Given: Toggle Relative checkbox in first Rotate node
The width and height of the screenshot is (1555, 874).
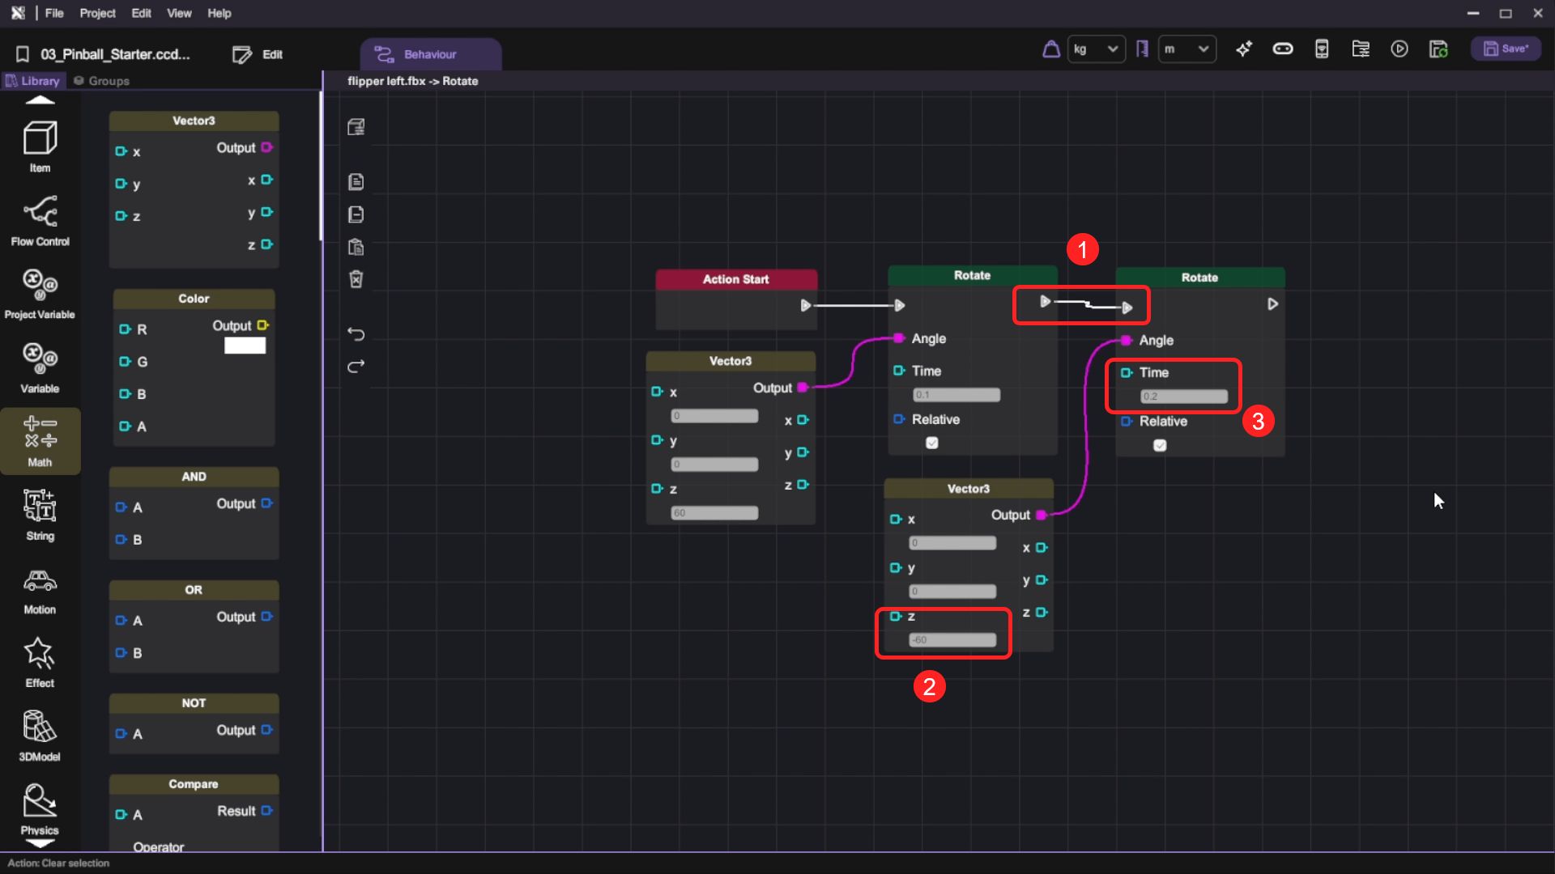Looking at the screenshot, I should (x=932, y=443).
